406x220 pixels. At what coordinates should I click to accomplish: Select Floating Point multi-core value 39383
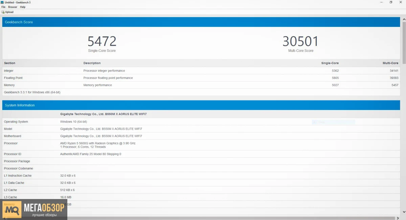(x=394, y=78)
